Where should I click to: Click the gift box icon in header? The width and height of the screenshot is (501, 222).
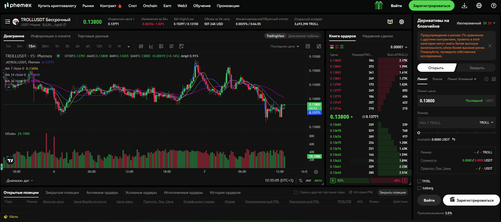378,5
